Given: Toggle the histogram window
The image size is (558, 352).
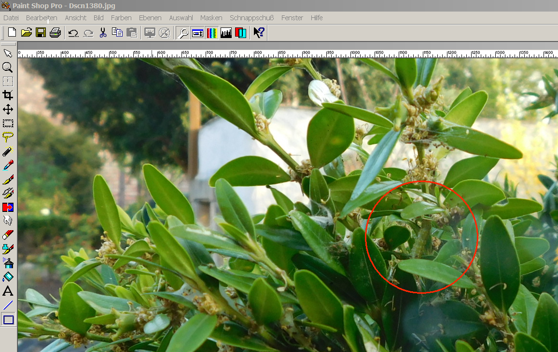Looking at the screenshot, I should point(226,33).
